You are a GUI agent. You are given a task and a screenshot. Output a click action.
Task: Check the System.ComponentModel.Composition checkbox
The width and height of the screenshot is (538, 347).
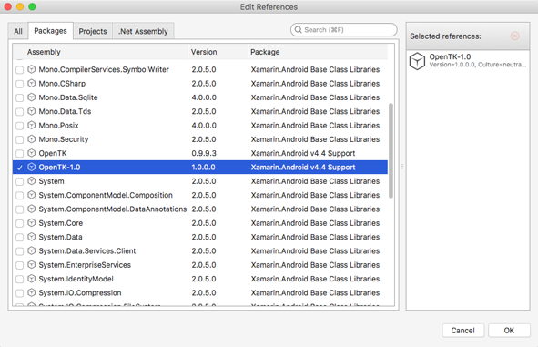(19, 195)
